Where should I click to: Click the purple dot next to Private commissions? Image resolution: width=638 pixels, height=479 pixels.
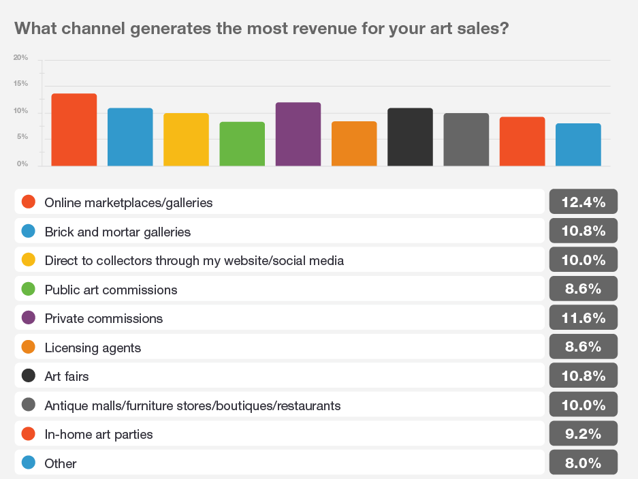click(x=29, y=318)
